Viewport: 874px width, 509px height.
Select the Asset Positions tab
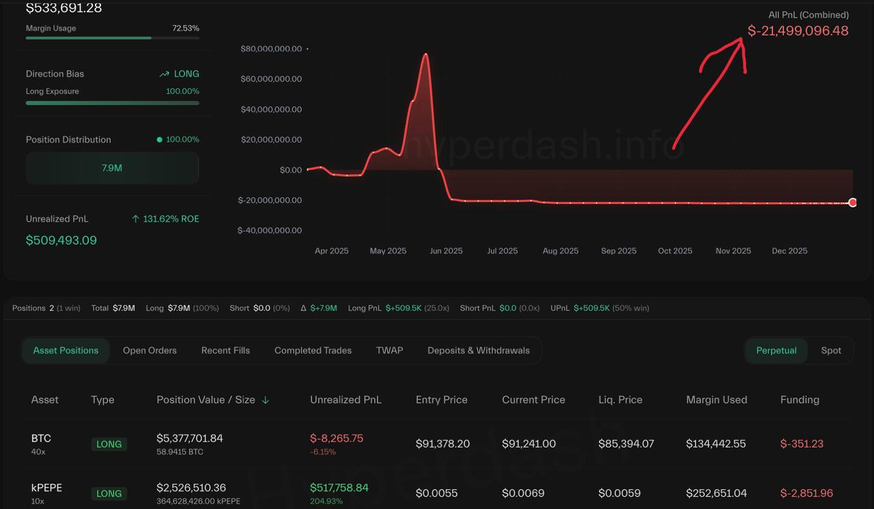pos(66,351)
